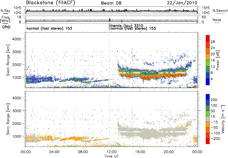Click the "4000" tick in the power panel

[x=17, y=39]
